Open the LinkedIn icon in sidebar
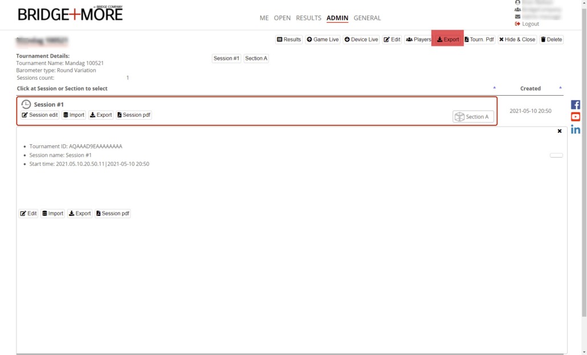587x355 pixels. (576, 129)
